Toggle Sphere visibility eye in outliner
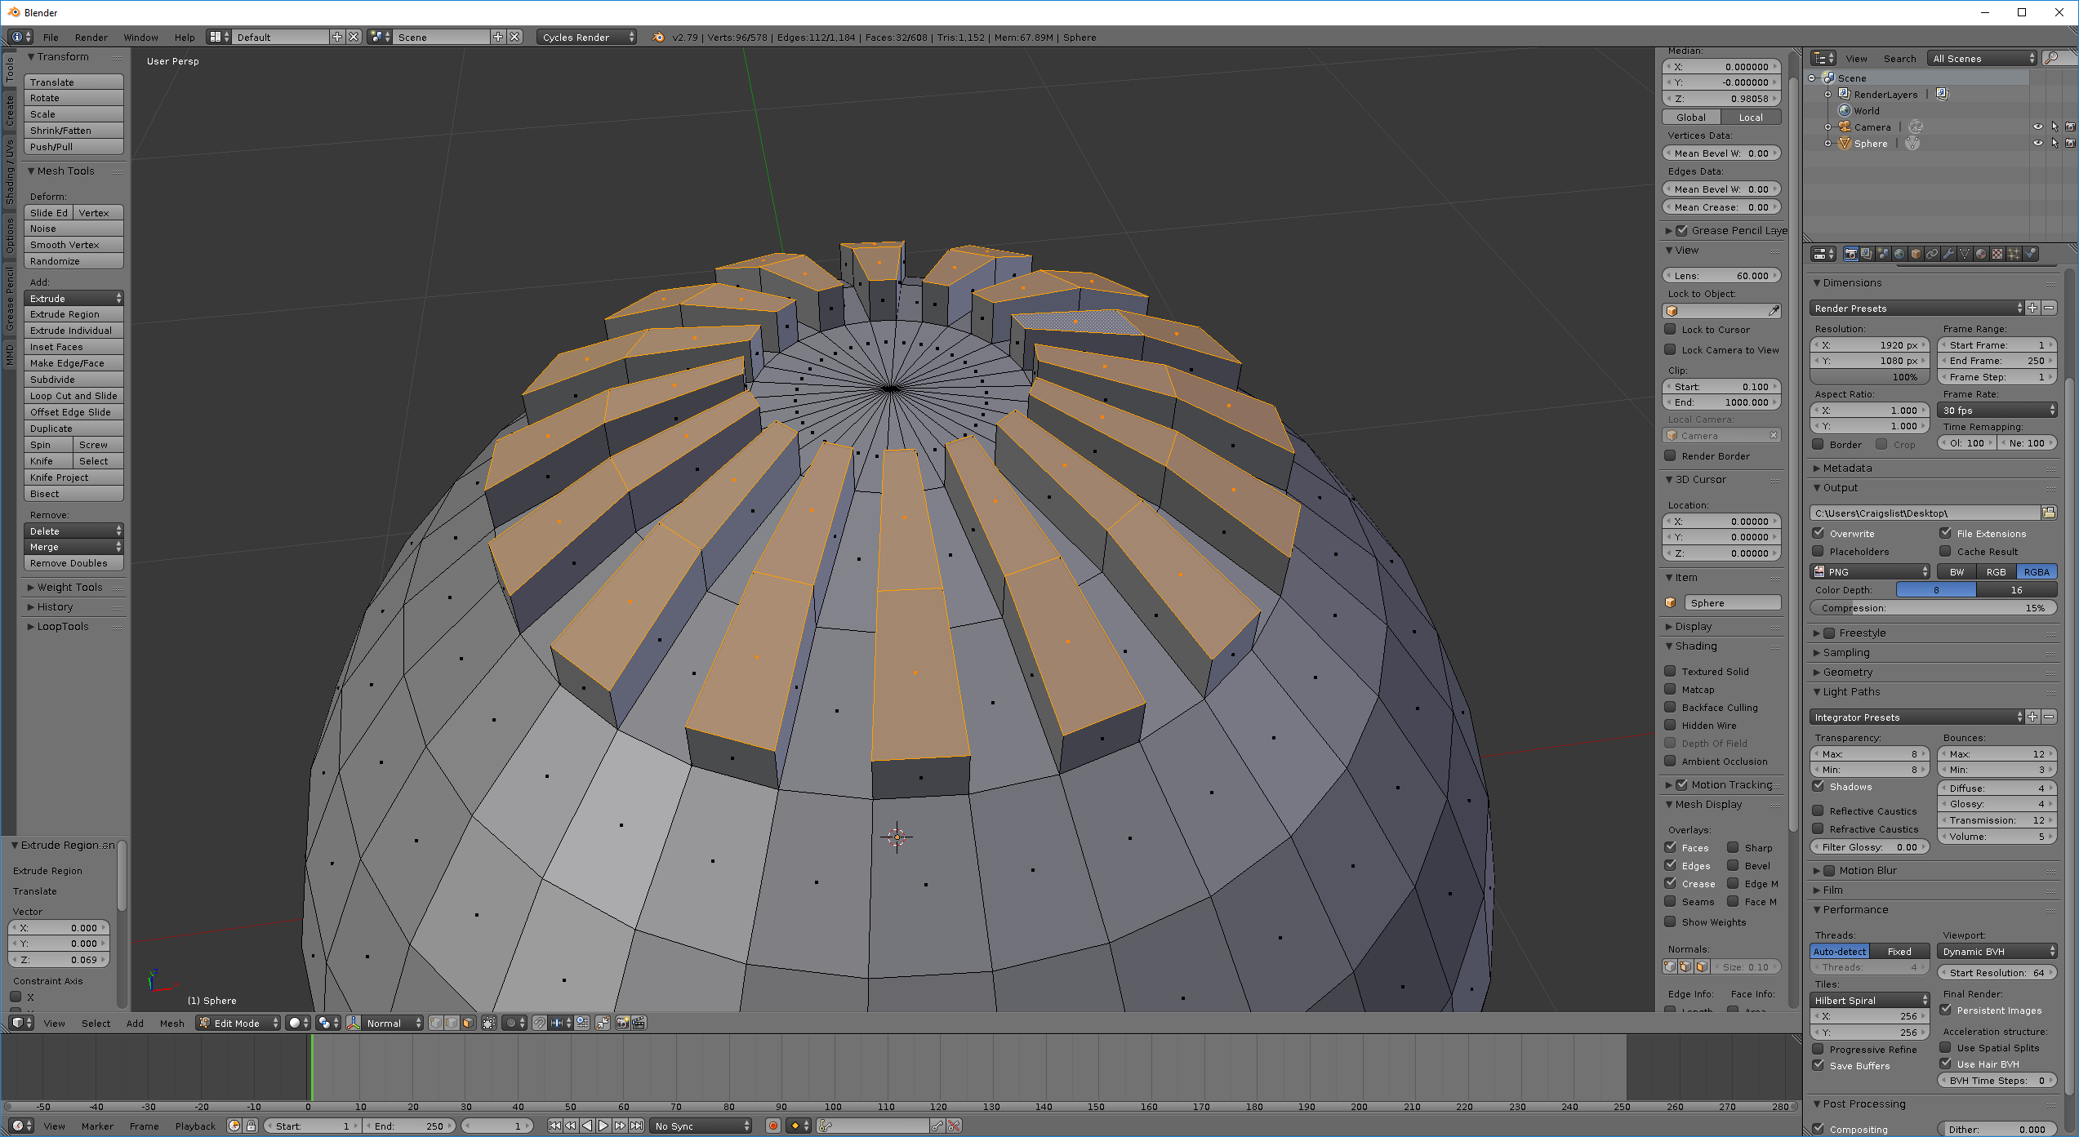 coord(2037,143)
